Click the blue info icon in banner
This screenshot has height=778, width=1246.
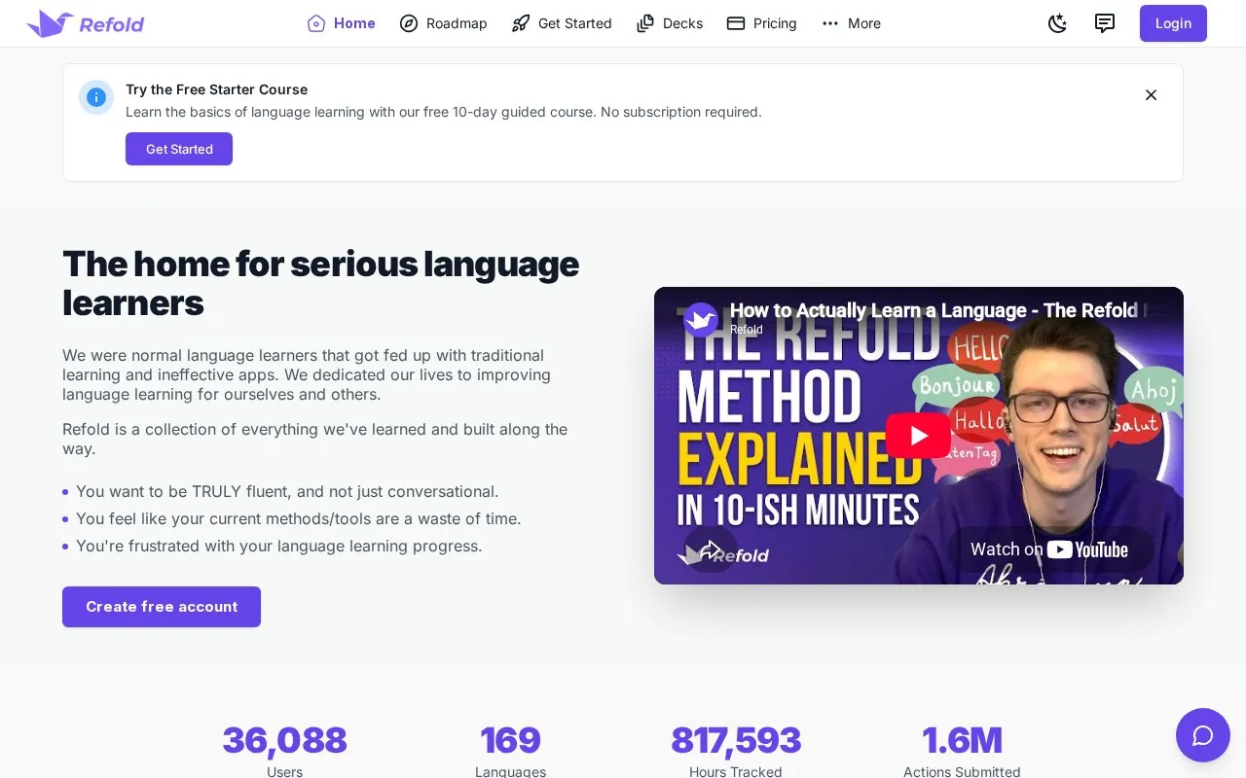tap(96, 97)
